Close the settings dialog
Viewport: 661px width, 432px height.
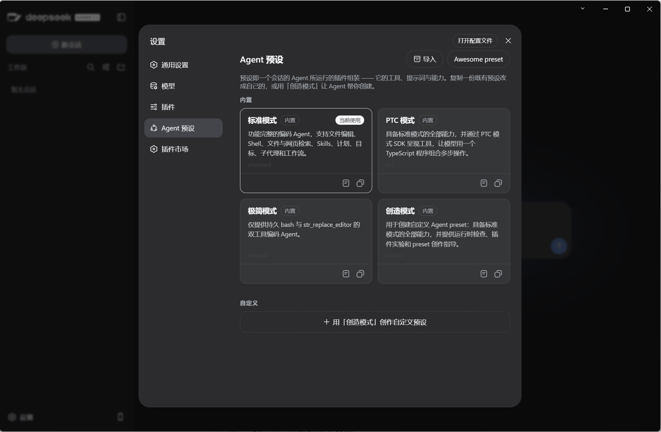coord(508,41)
